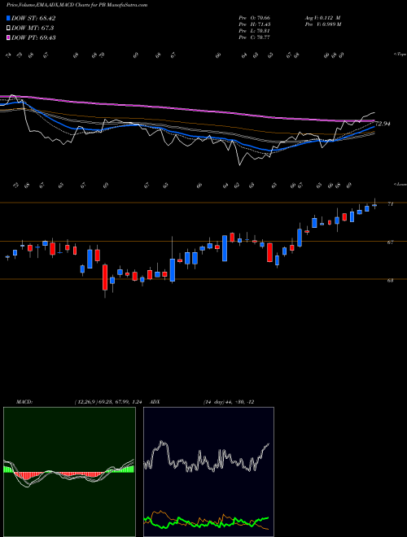The height and width of the screenshot is (537, 407).
Task: Click the chart title mentioning MunafaSutra.com
Action: (77, 5)
